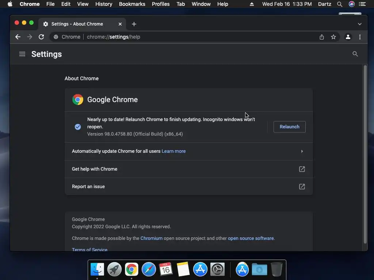Open the Tab menu

(x=181, y=4)
